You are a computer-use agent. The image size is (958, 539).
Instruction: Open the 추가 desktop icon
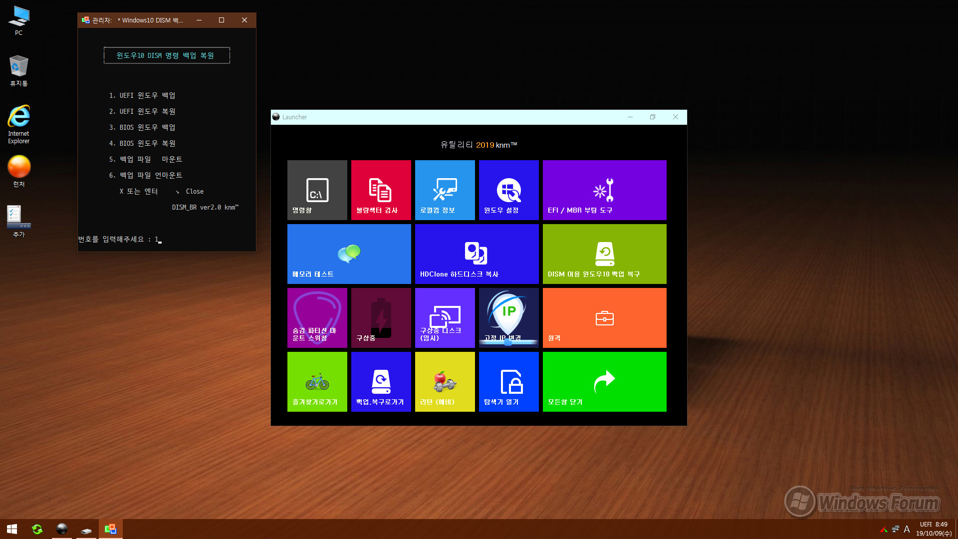(18, 222)
